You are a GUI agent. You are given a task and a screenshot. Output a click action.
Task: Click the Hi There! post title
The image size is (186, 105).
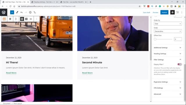12,62
